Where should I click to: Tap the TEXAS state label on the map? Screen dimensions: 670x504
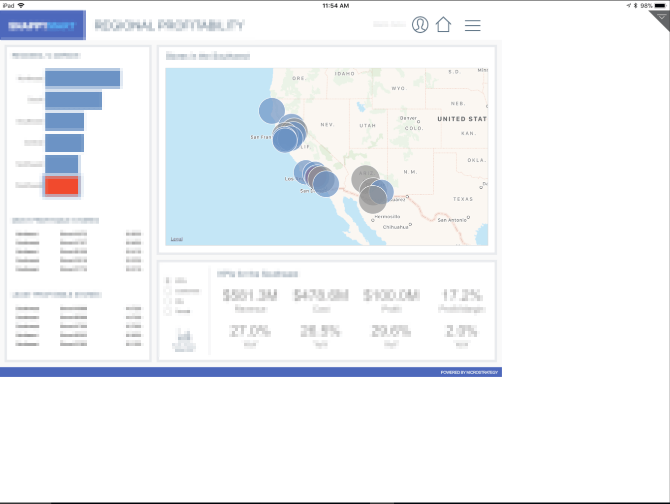pos(463,199)
